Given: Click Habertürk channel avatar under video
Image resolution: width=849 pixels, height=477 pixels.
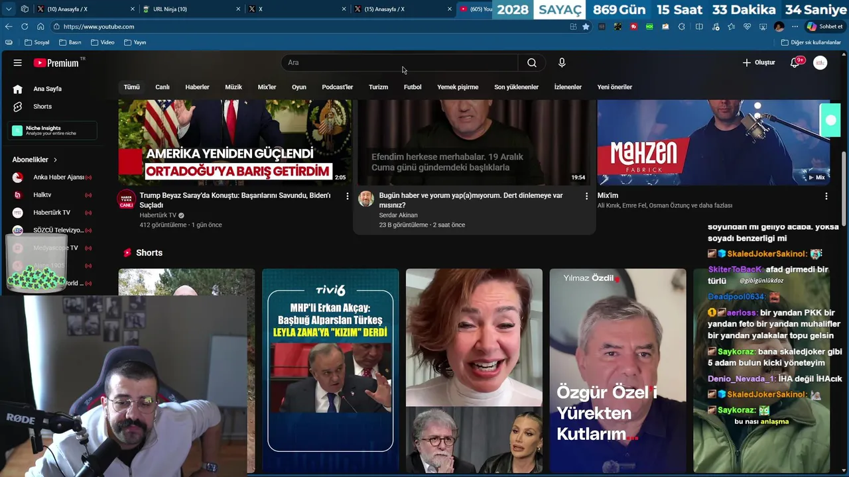Looking at the screenshot, I should [x=126, y=199].
